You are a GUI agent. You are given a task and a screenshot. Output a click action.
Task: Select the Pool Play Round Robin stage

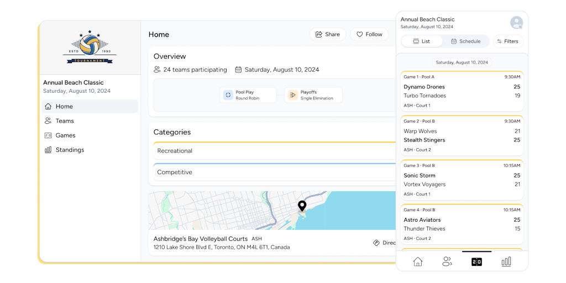(x=248, y=95)
